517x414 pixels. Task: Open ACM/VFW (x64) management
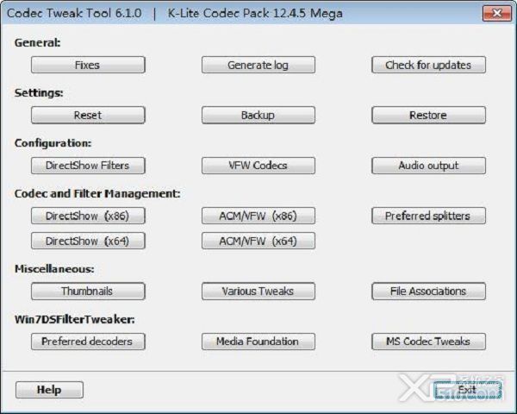pos(258,241)
